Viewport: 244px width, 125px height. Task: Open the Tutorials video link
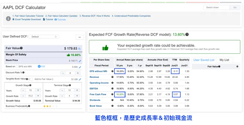[x=60, y=19]
